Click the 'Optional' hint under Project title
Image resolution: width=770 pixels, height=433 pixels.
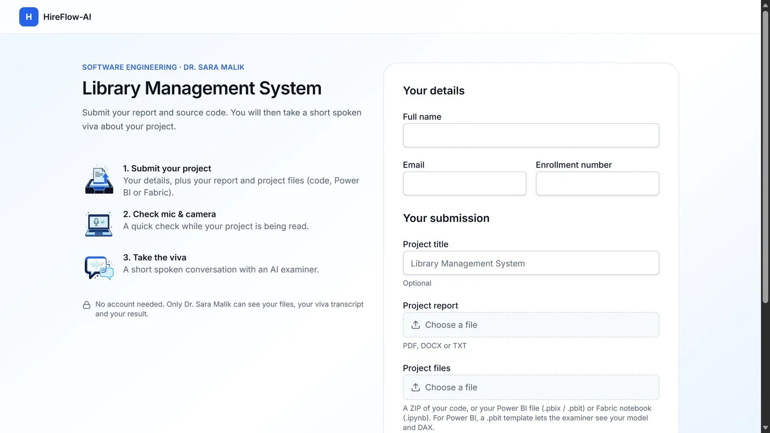[x=417, y=283]
